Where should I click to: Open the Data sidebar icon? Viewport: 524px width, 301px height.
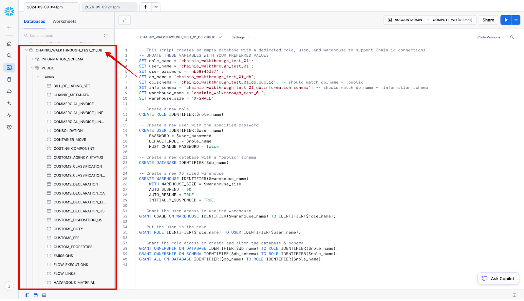coord(9,80)
